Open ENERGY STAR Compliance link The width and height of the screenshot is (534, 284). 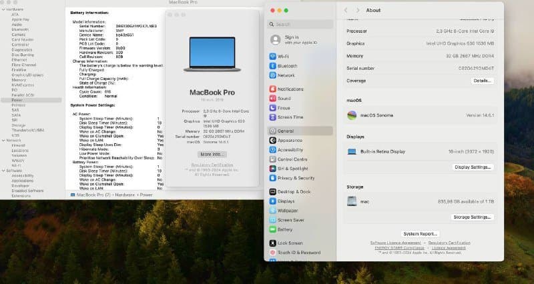(399, 248)
